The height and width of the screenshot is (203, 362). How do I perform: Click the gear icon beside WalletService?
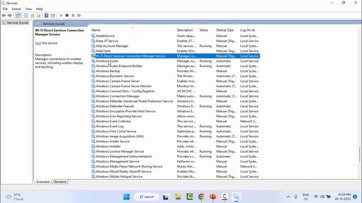pyautogui.click(x=93, y=36)
